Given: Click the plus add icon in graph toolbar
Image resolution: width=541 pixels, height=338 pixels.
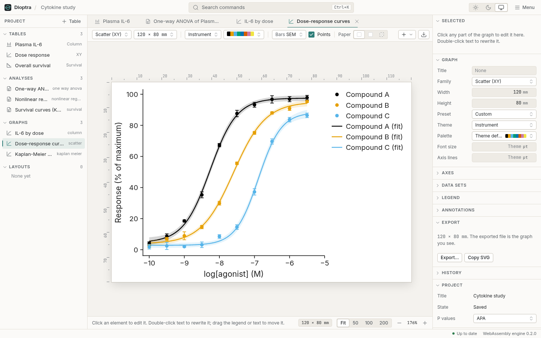Looking at the screenshot, I should tap(404, 35).
